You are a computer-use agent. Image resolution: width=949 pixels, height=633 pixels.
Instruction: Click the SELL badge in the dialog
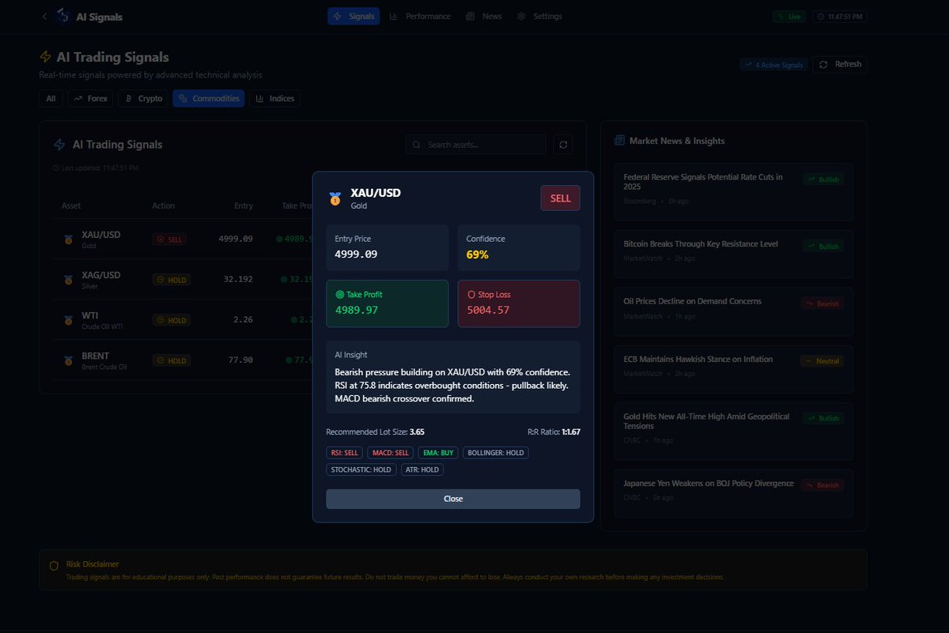[560, 198]
